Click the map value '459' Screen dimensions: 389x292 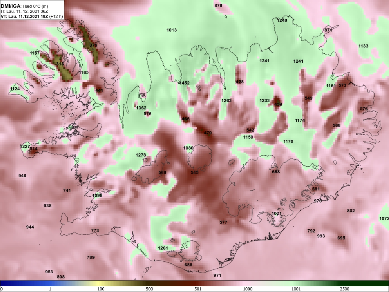278,104
